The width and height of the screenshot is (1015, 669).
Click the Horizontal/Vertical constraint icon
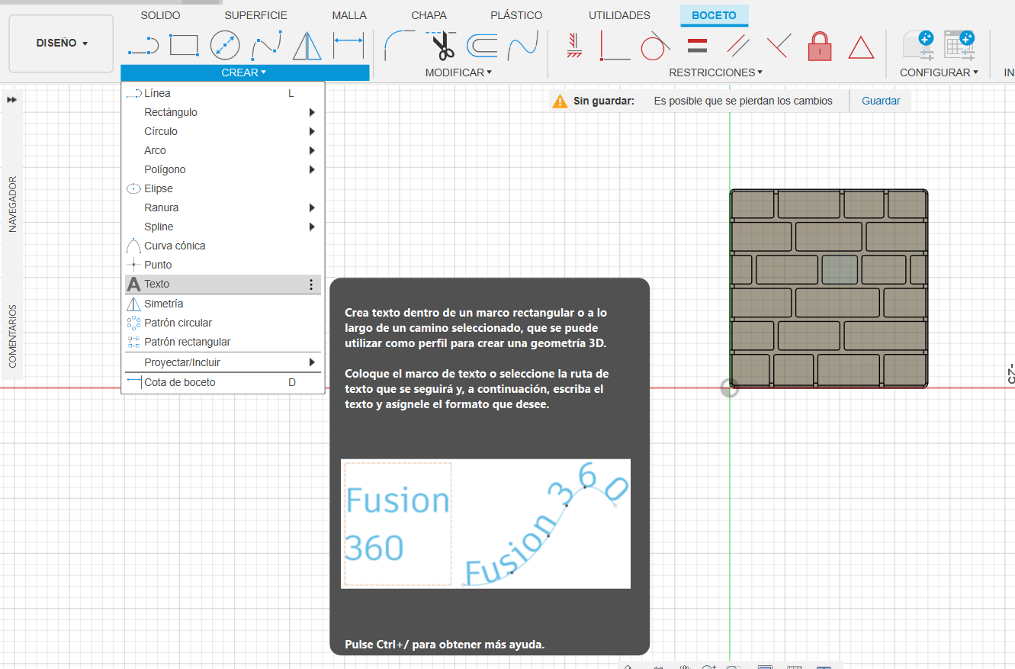click(x=615, y=46)
